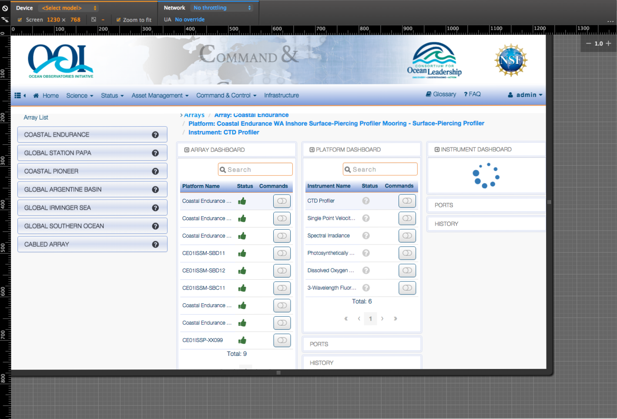This screenshot has width=617, height=419.
Task: Click help icon beside Coastal Endurance array
Action: pyautogui.click(x=155, y=135)
